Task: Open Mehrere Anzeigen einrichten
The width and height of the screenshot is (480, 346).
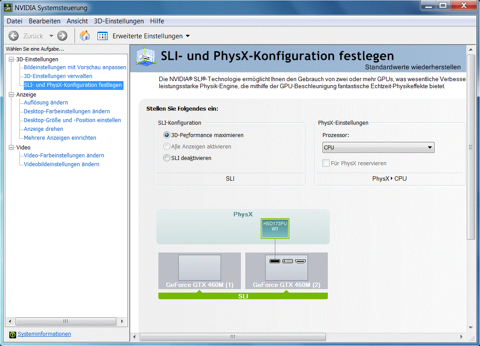Action: coord(60,138)
